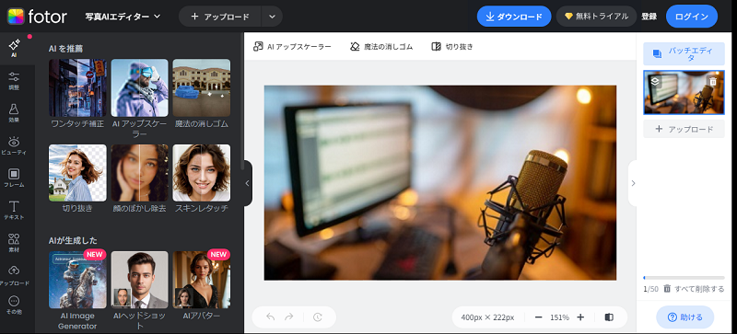Redo the last edit
Screen dimensions: 737x334
[x=289, y=317]
